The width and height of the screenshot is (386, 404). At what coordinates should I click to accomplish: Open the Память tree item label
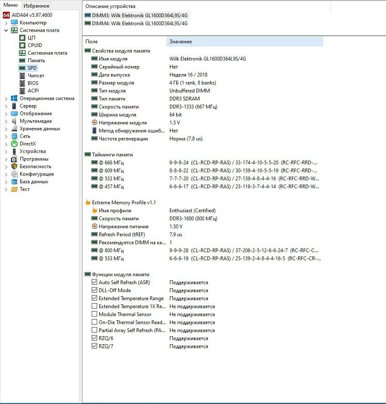[36, 61]
